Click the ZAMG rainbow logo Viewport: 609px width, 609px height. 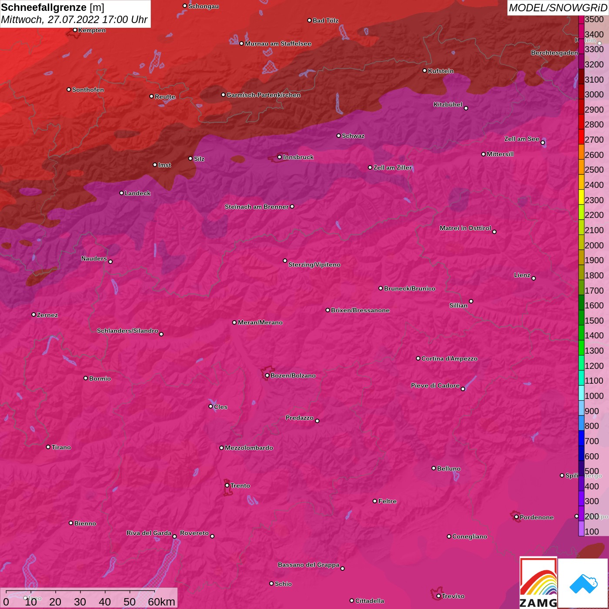pyautogui.click(x=539, y=583)
